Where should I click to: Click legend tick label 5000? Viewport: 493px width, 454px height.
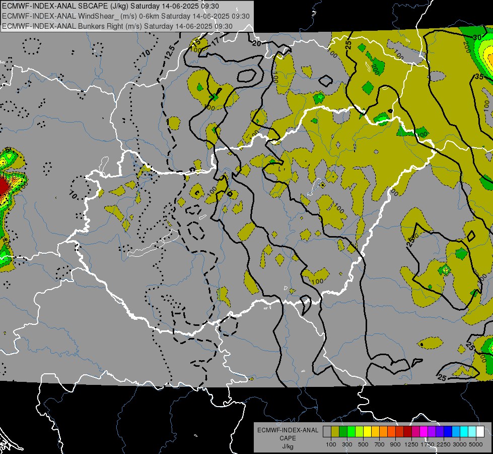tap(476, 444)
